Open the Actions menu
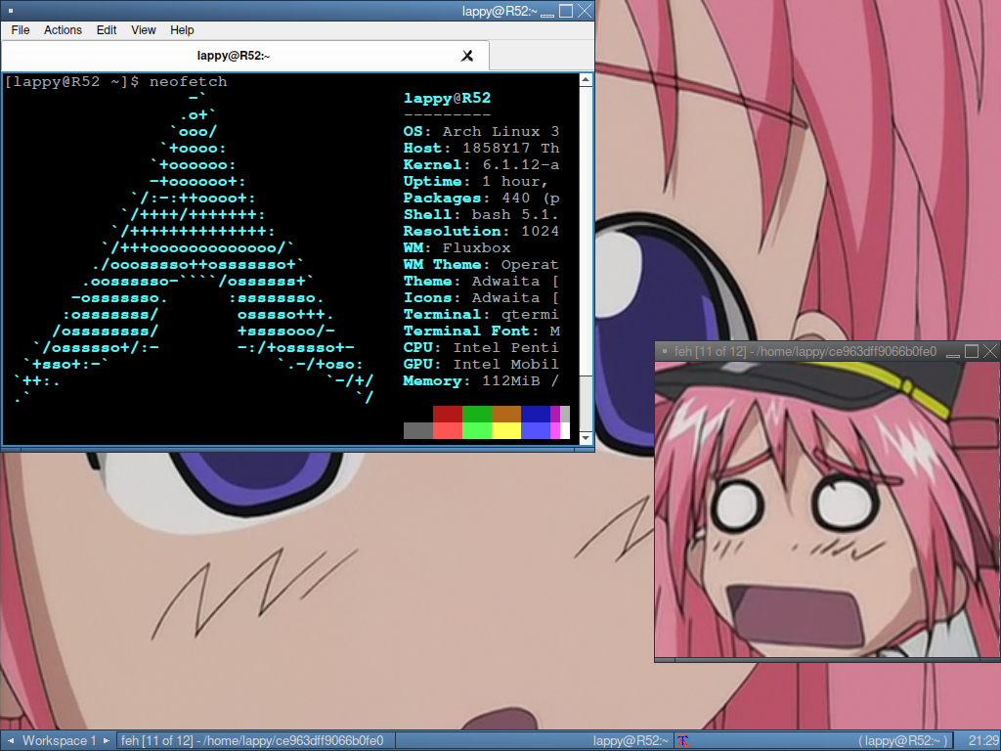1001x751 pixels. pyautogui.click(x=63, y=30)
